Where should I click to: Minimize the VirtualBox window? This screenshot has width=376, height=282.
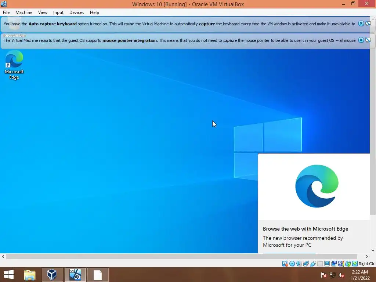344,4
